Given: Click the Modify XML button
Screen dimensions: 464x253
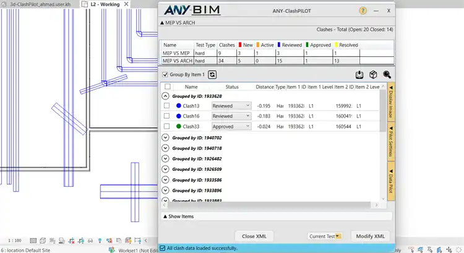Looking at the screenshot, I should [x=370, y=236].
